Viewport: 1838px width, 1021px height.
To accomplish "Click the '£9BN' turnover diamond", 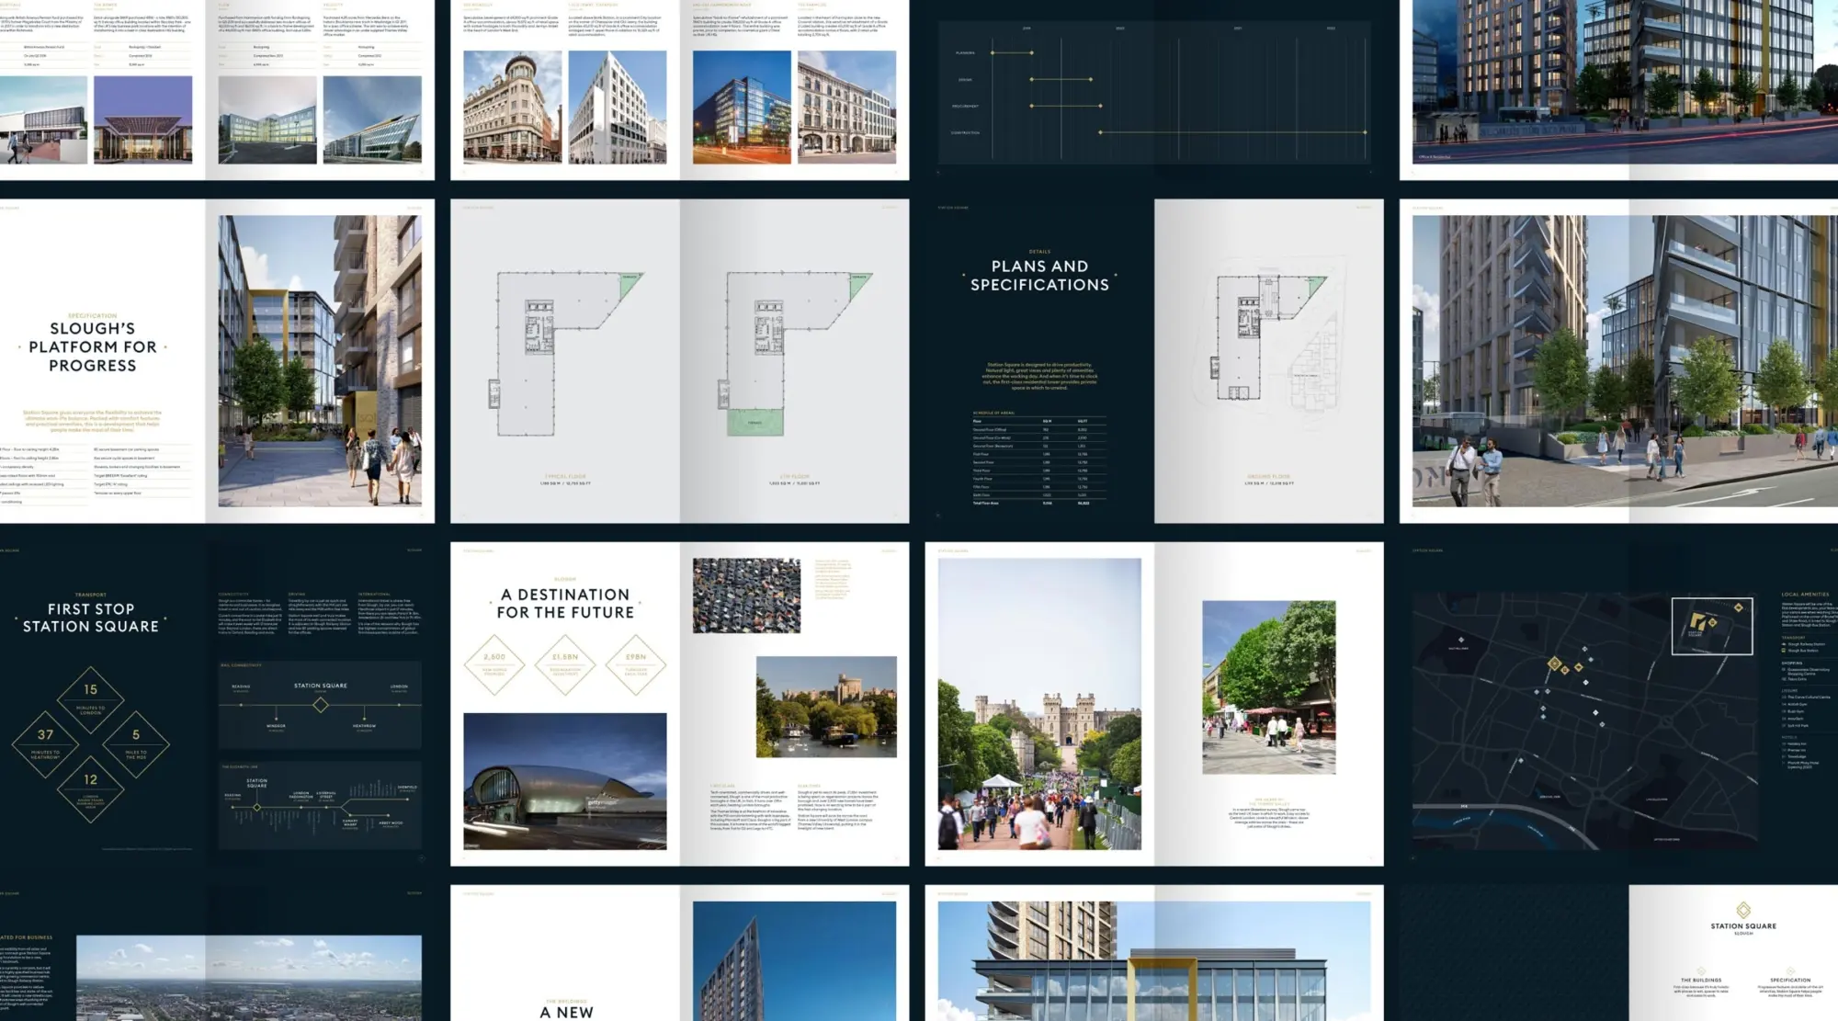I will (636, 663).
